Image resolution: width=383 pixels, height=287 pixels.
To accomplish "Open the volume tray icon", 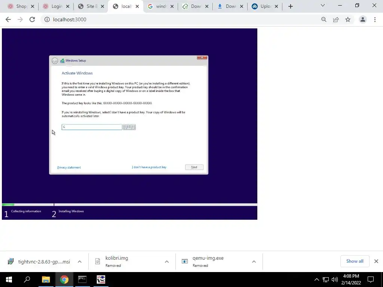I will [335, 280].
